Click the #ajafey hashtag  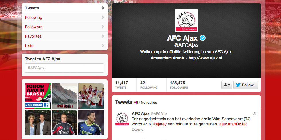[x=160, y=124]
